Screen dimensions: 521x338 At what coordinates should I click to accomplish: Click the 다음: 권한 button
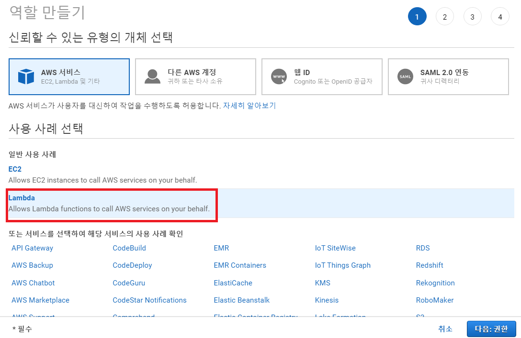(491, 329)
